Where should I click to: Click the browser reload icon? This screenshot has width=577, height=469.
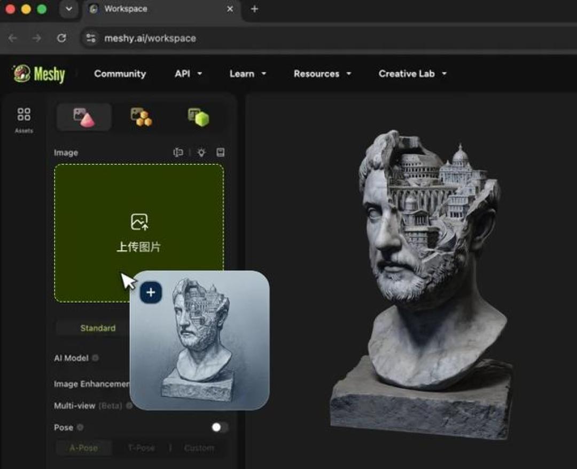[x=61, y=38]
